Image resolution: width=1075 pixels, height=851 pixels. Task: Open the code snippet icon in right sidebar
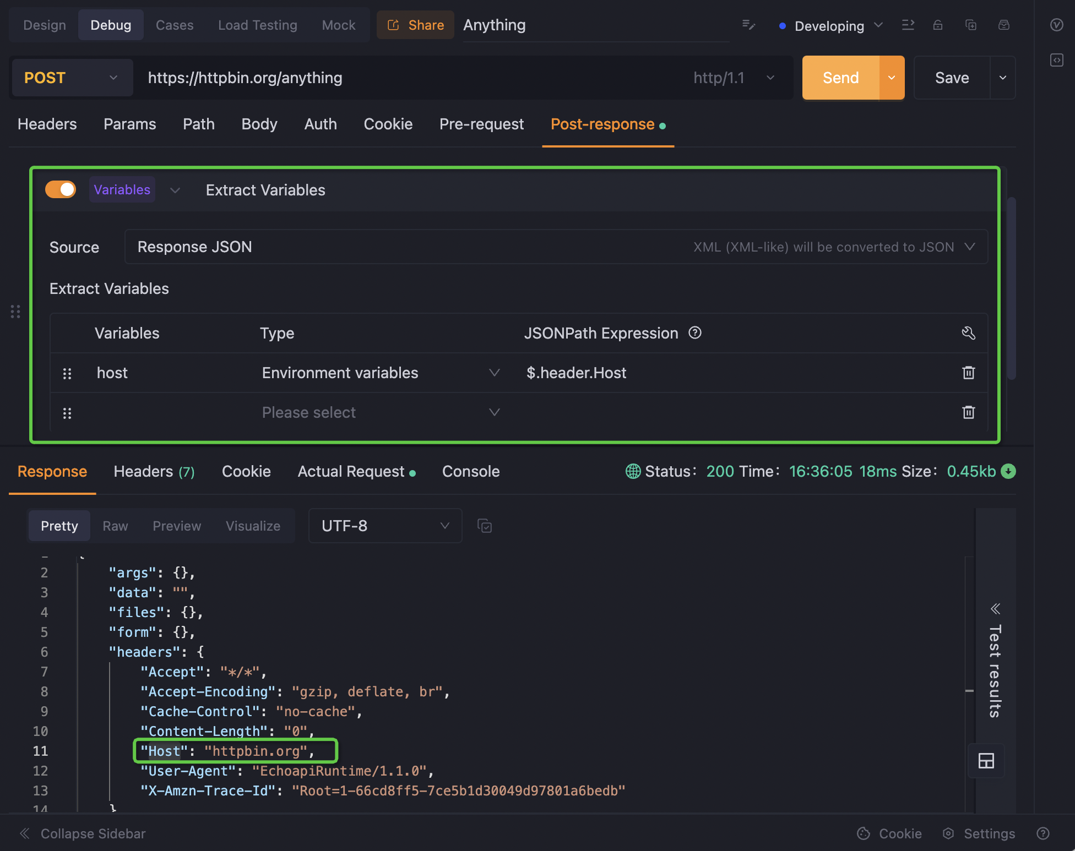[x=1056, y=60]
